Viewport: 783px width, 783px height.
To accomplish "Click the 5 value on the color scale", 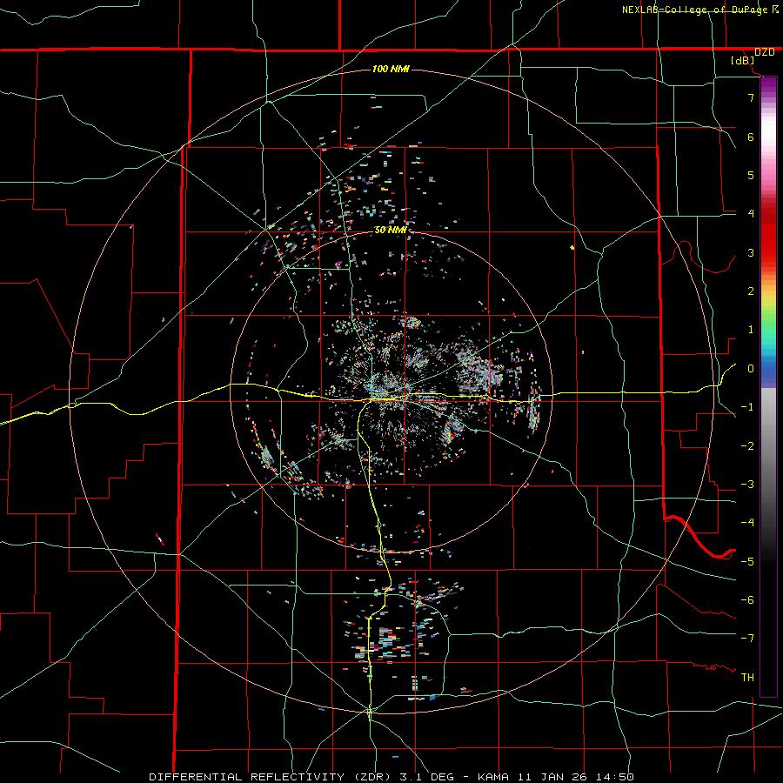I will coord(751,175).
